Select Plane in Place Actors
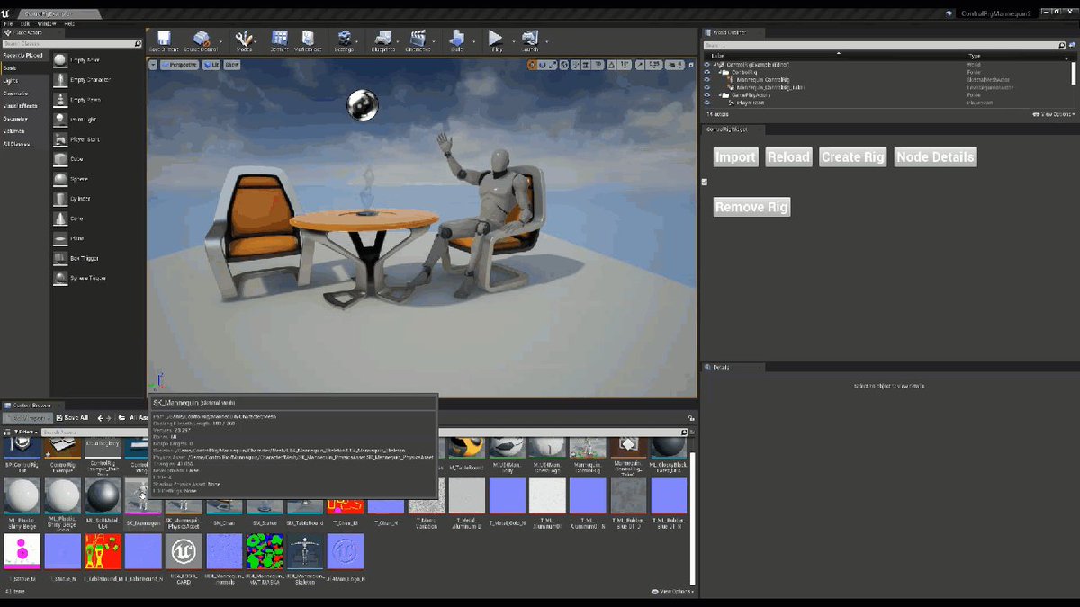This screenshot has height=607, width=1080. click(x=97, y=238)
